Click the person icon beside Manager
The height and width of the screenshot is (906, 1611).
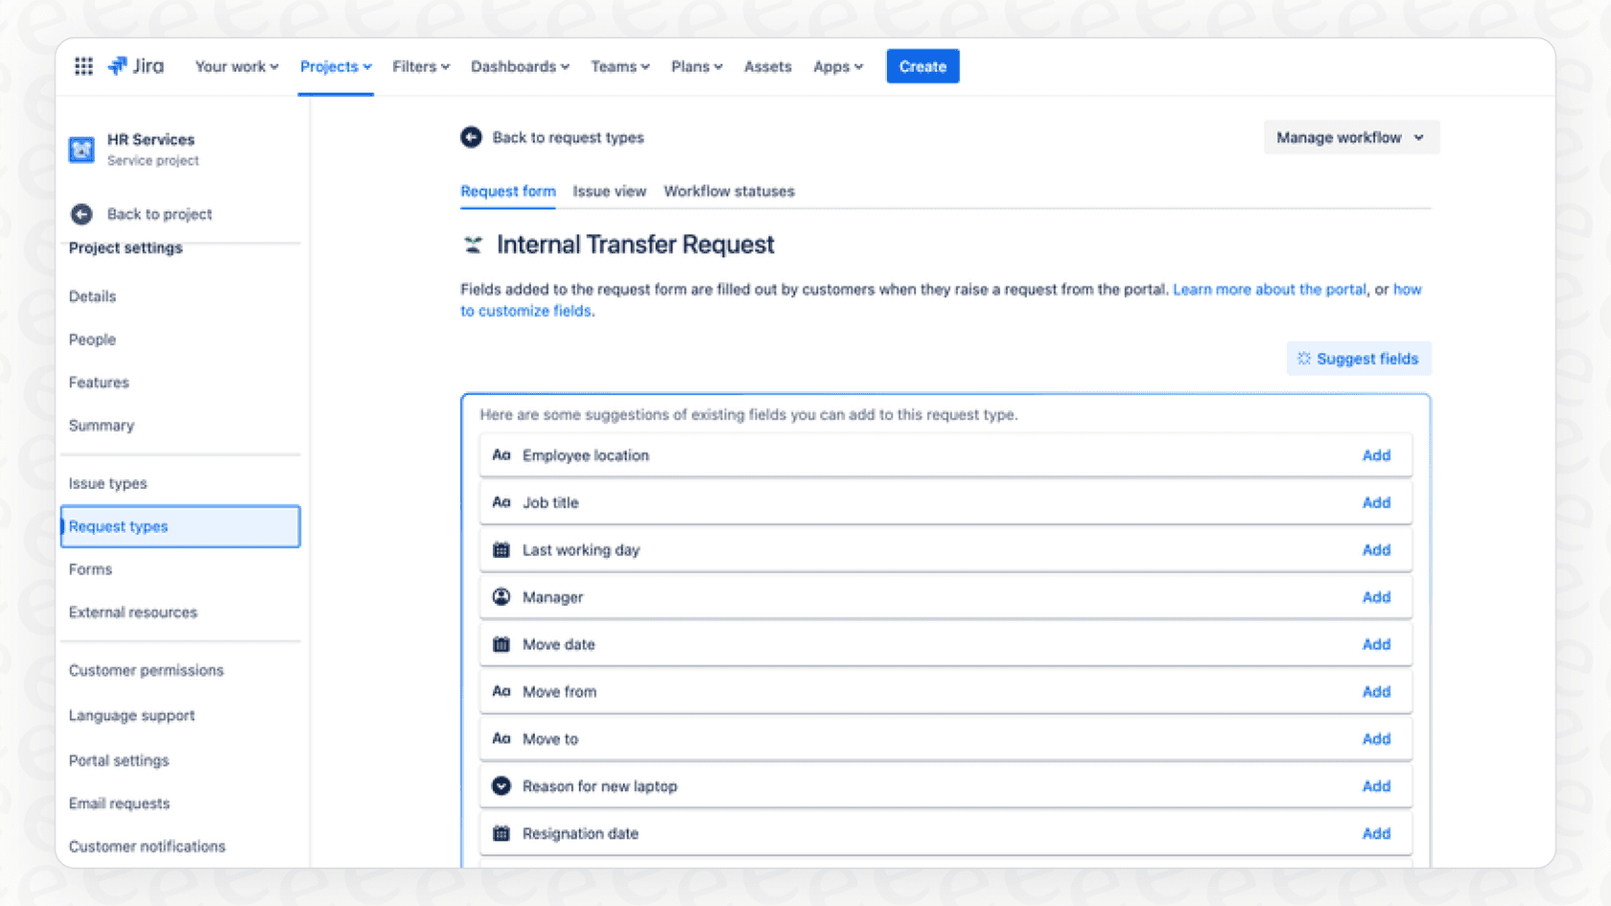501,596
